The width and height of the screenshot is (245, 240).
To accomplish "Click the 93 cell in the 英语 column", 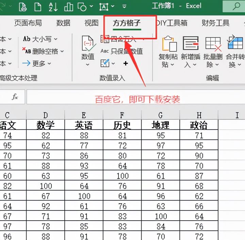I will (x=84, y=166).
